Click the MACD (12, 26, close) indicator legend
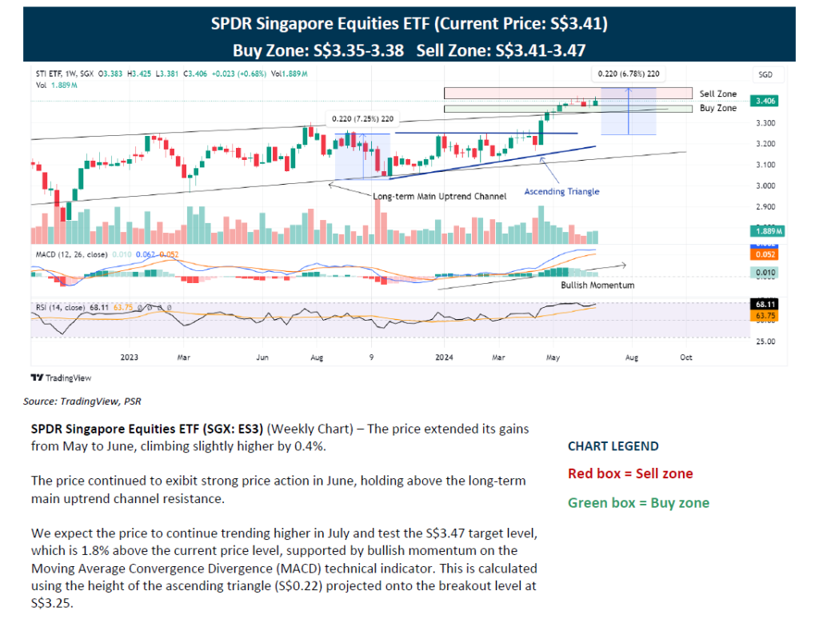Screen dimensions: 819x627 (x=73, y=254)
